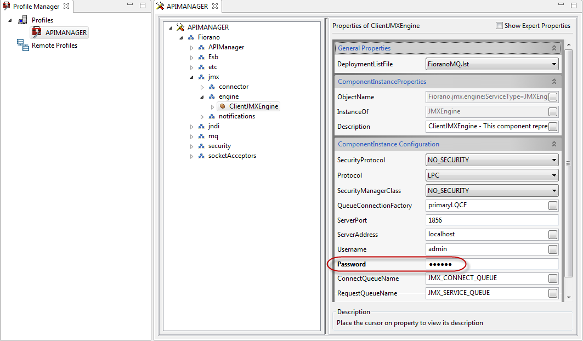Toggle the ObjectName field checkbox
The width and height of the screenshot is (583, 341).
(x=553, y=97)
